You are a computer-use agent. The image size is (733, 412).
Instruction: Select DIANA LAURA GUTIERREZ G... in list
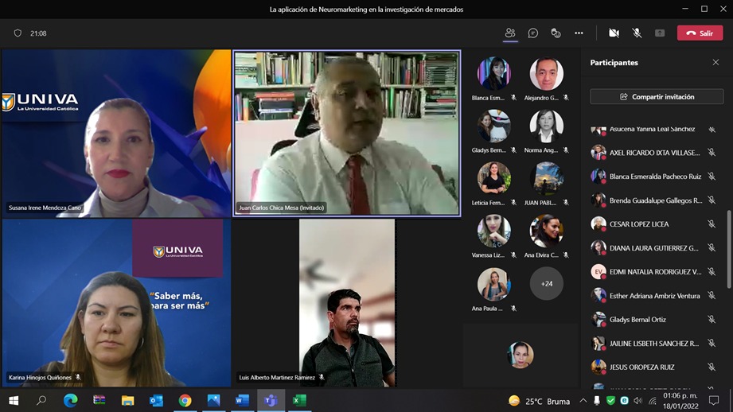(654, 247)
